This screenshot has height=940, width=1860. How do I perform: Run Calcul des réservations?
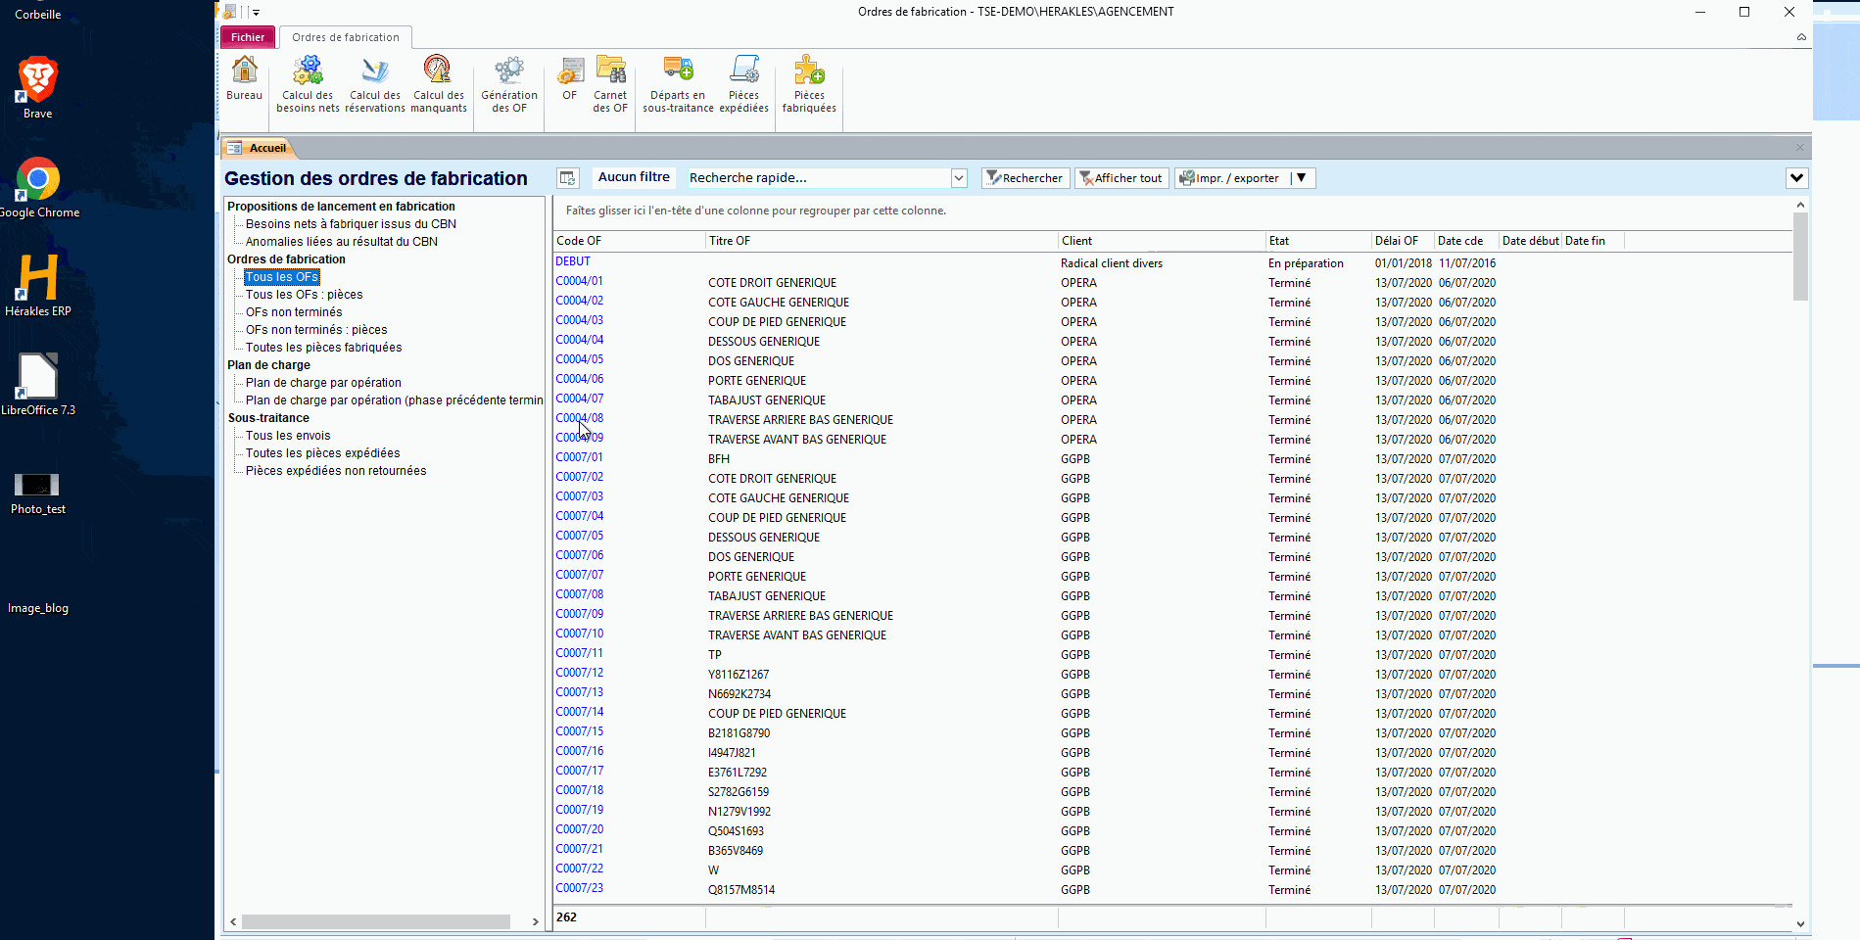coord(375,83)
